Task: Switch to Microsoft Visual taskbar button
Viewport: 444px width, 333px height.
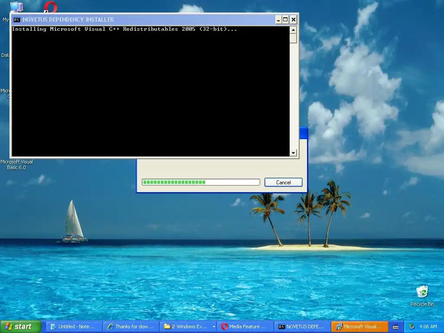Action: (359, 326)
